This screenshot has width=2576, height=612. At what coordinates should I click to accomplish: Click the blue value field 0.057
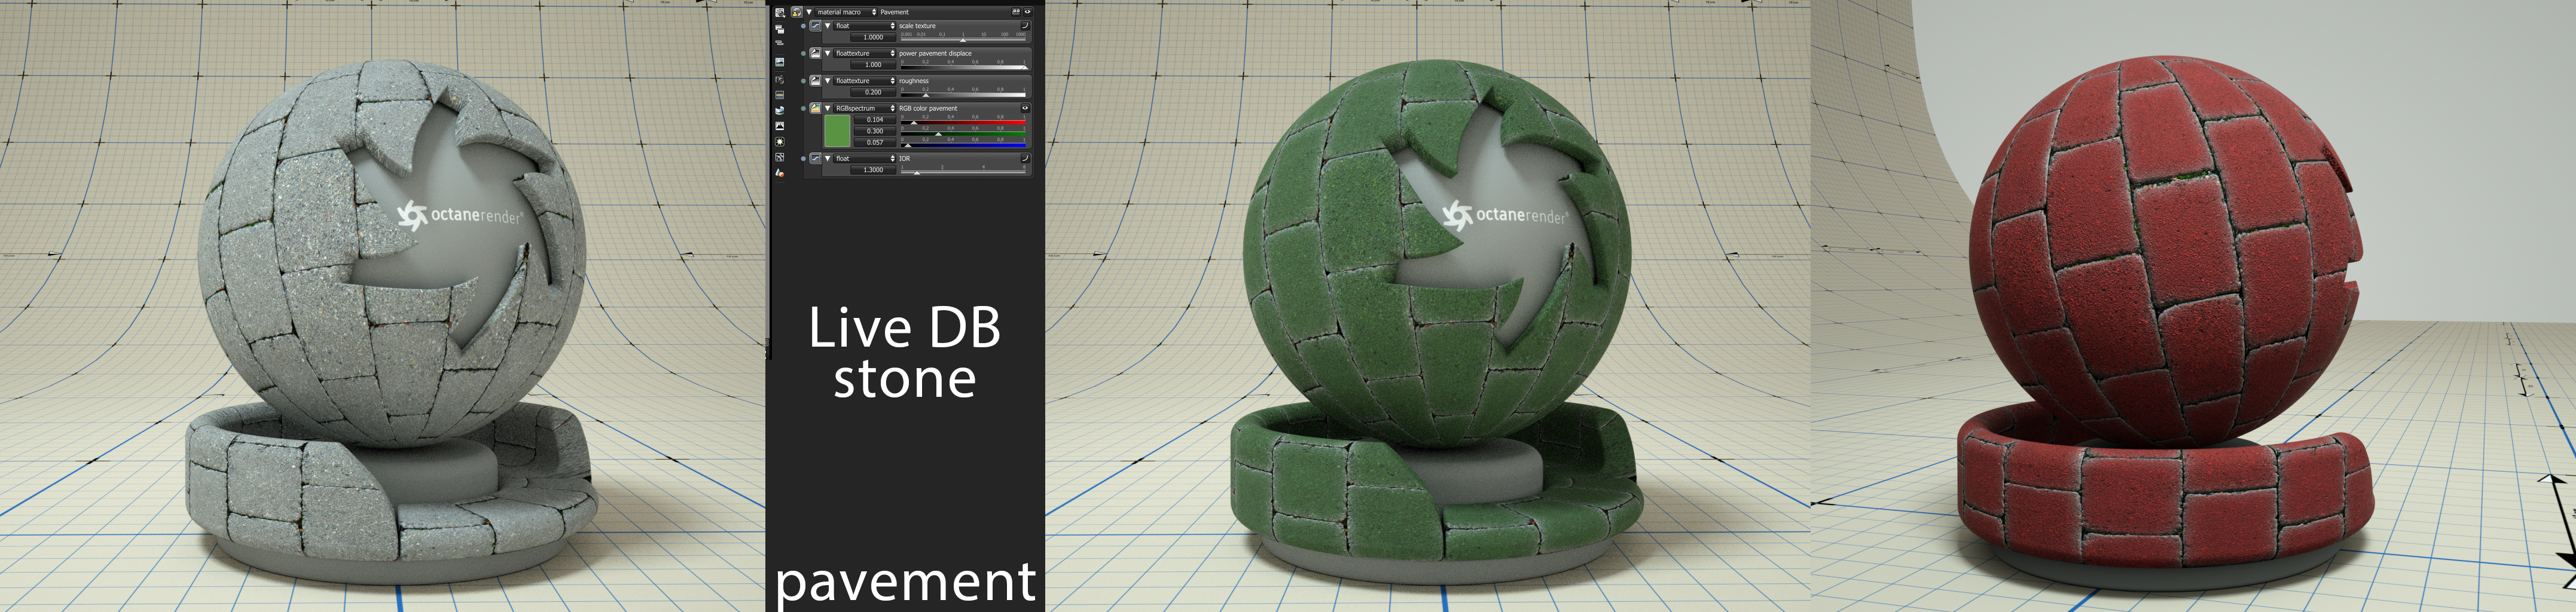875,142
